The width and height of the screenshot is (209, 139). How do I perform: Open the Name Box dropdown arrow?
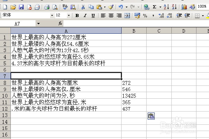(x=38, y=24)
